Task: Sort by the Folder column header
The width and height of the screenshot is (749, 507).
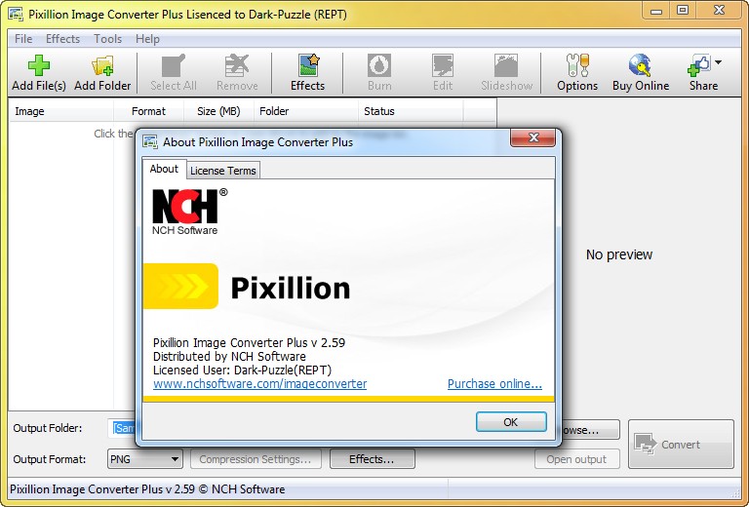Action: click(306, 111)
